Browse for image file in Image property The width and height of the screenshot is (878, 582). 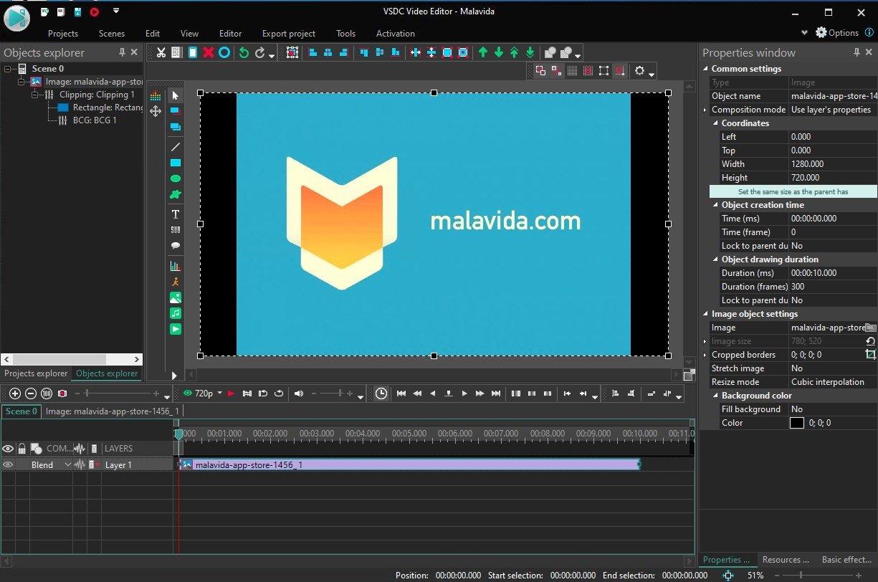[x=871, y=328]
